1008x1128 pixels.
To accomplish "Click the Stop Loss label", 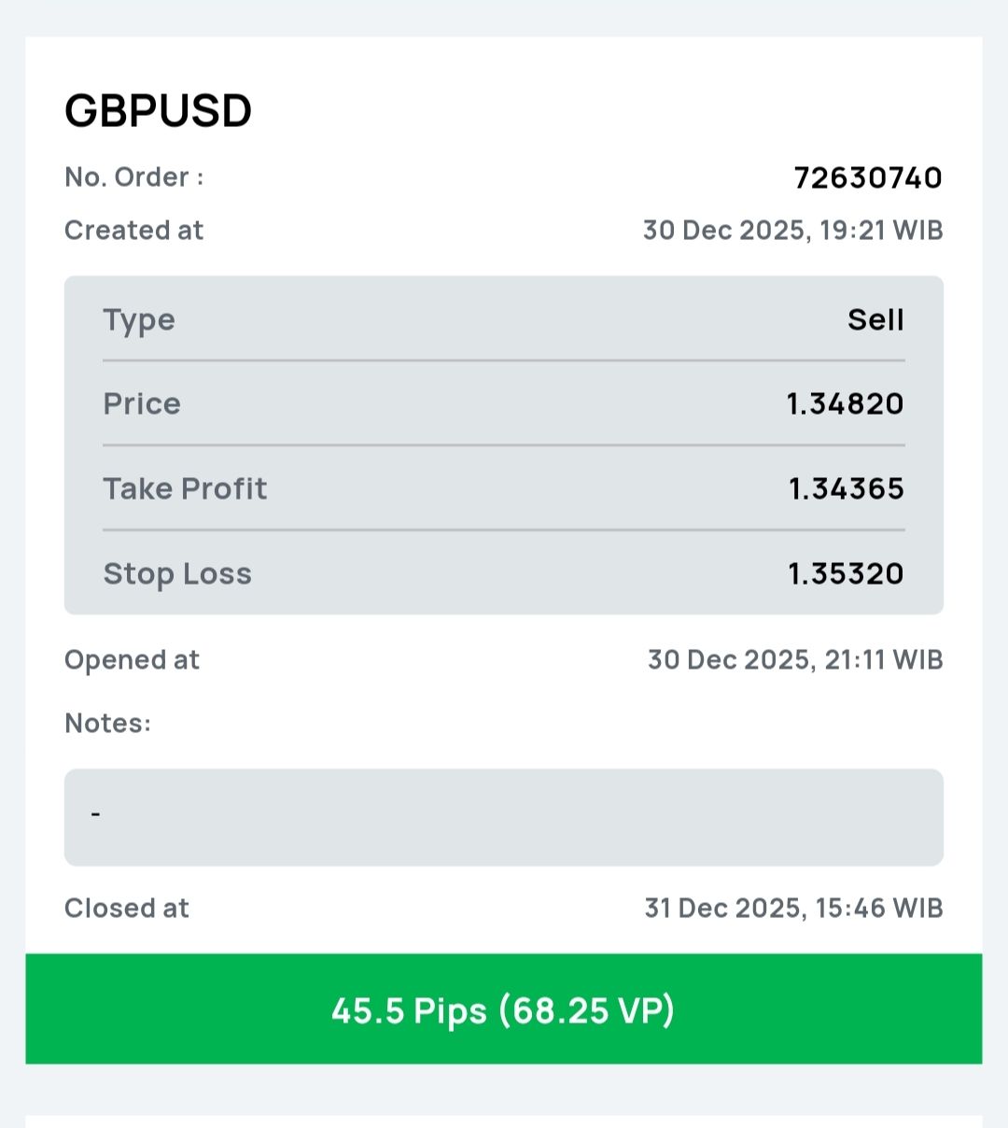I will (177, 573).
